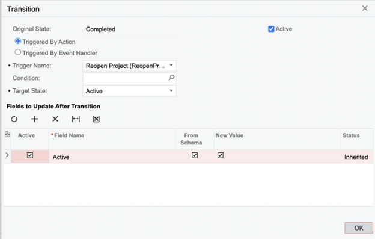Delete row using the X toolbar icon

pyautogui.click(x=55, y=119)
